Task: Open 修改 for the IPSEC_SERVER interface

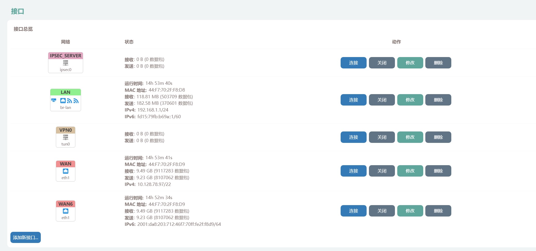Action: (x=410, y=63)
